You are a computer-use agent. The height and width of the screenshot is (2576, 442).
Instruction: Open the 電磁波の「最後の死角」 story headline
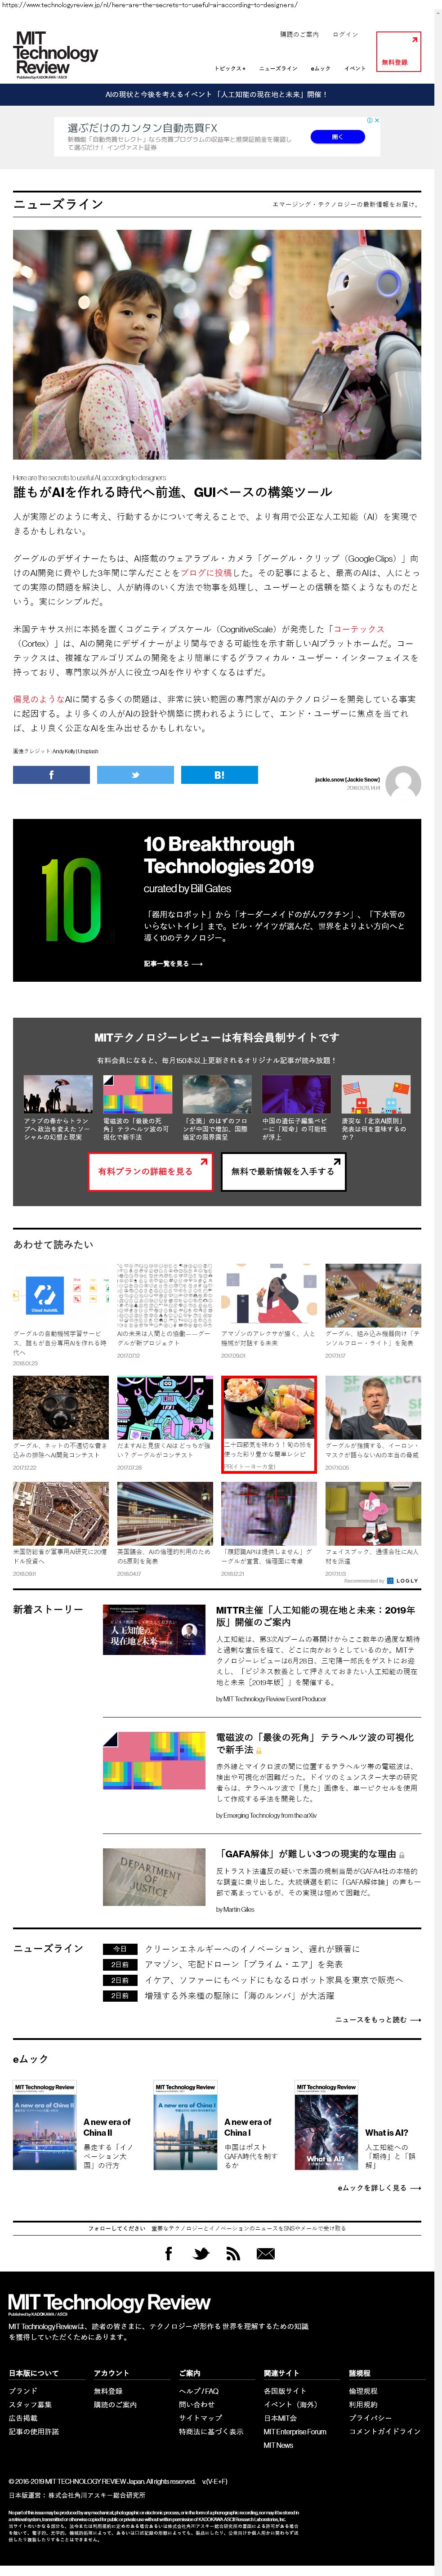click(315, 1743)
